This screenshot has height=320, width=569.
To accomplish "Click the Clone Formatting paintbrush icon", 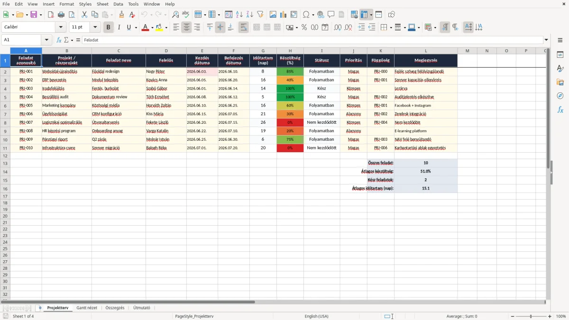I will click(122, 15).
